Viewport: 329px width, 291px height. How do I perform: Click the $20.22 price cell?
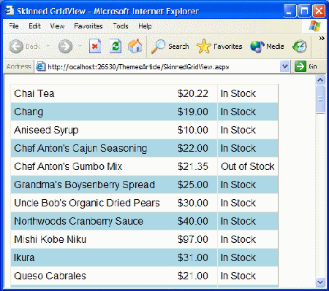coord(196,93)
